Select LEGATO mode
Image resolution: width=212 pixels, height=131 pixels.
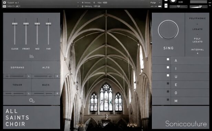coord(198,29)
